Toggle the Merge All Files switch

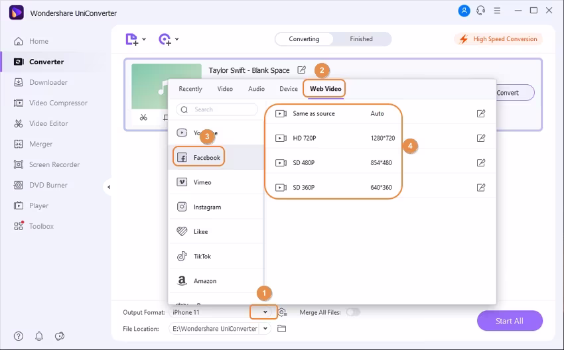point(353,312)
